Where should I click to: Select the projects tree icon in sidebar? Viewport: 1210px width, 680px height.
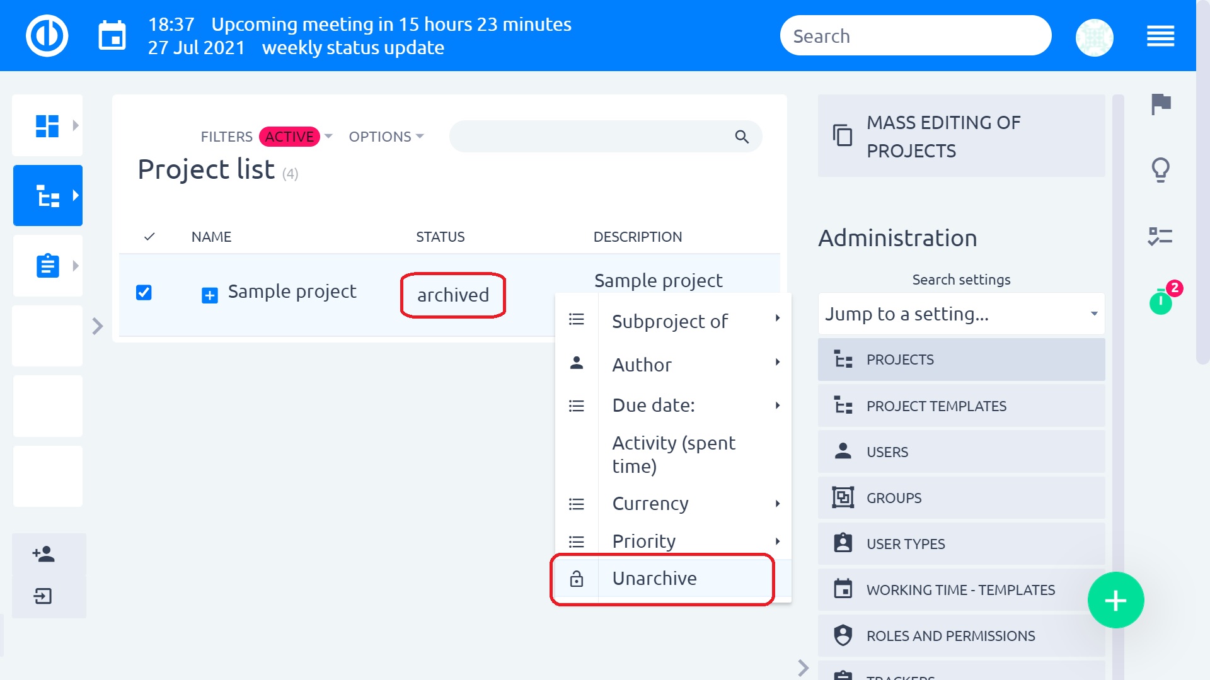click(x=47, y=195)
